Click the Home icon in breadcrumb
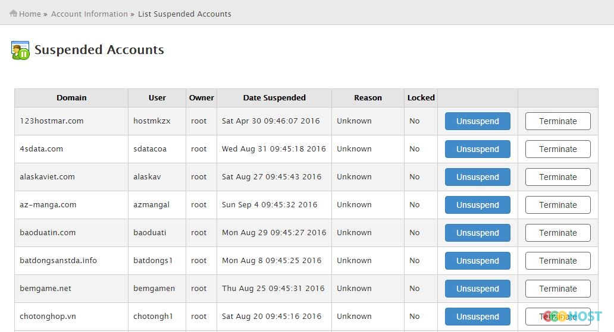The height and width of the screenshot is (332, 614). (x=13, y=13)
